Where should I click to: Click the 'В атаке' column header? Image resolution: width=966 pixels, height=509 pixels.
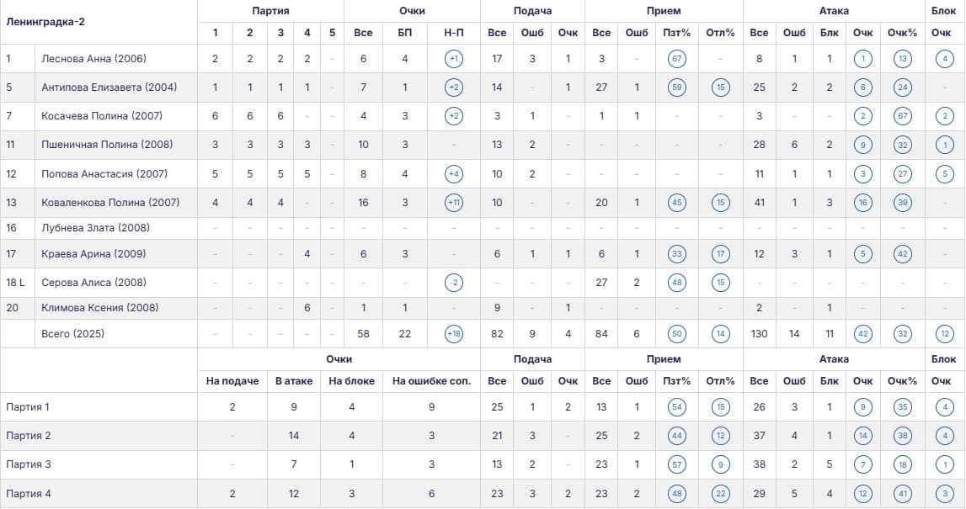pyautogui.click(x=294, y=381)
